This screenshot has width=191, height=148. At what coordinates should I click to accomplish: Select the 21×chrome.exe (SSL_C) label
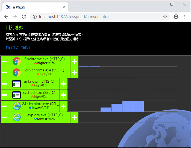click(45, 70)
